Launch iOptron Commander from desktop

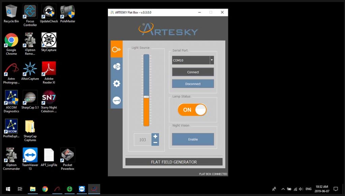[x=11, y=155]
